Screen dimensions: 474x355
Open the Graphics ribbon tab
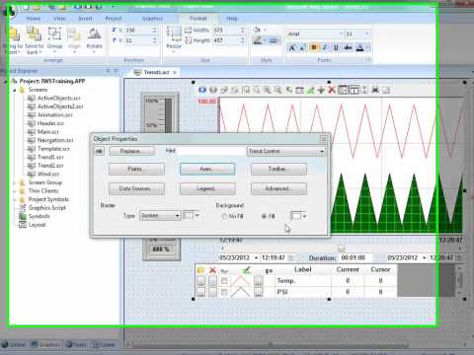click(x=152, y=19)
